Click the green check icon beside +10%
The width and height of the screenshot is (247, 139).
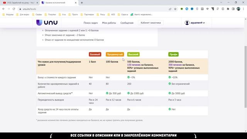pos(169,77)
